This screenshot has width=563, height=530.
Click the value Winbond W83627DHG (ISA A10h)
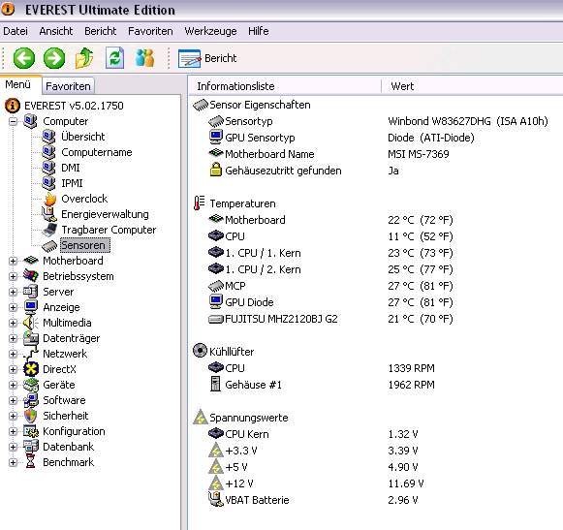point(468,121)
